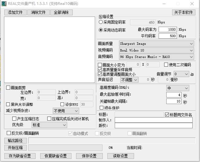
Task: Click 开始压缩 to start compression
Action: coord(15,148)
